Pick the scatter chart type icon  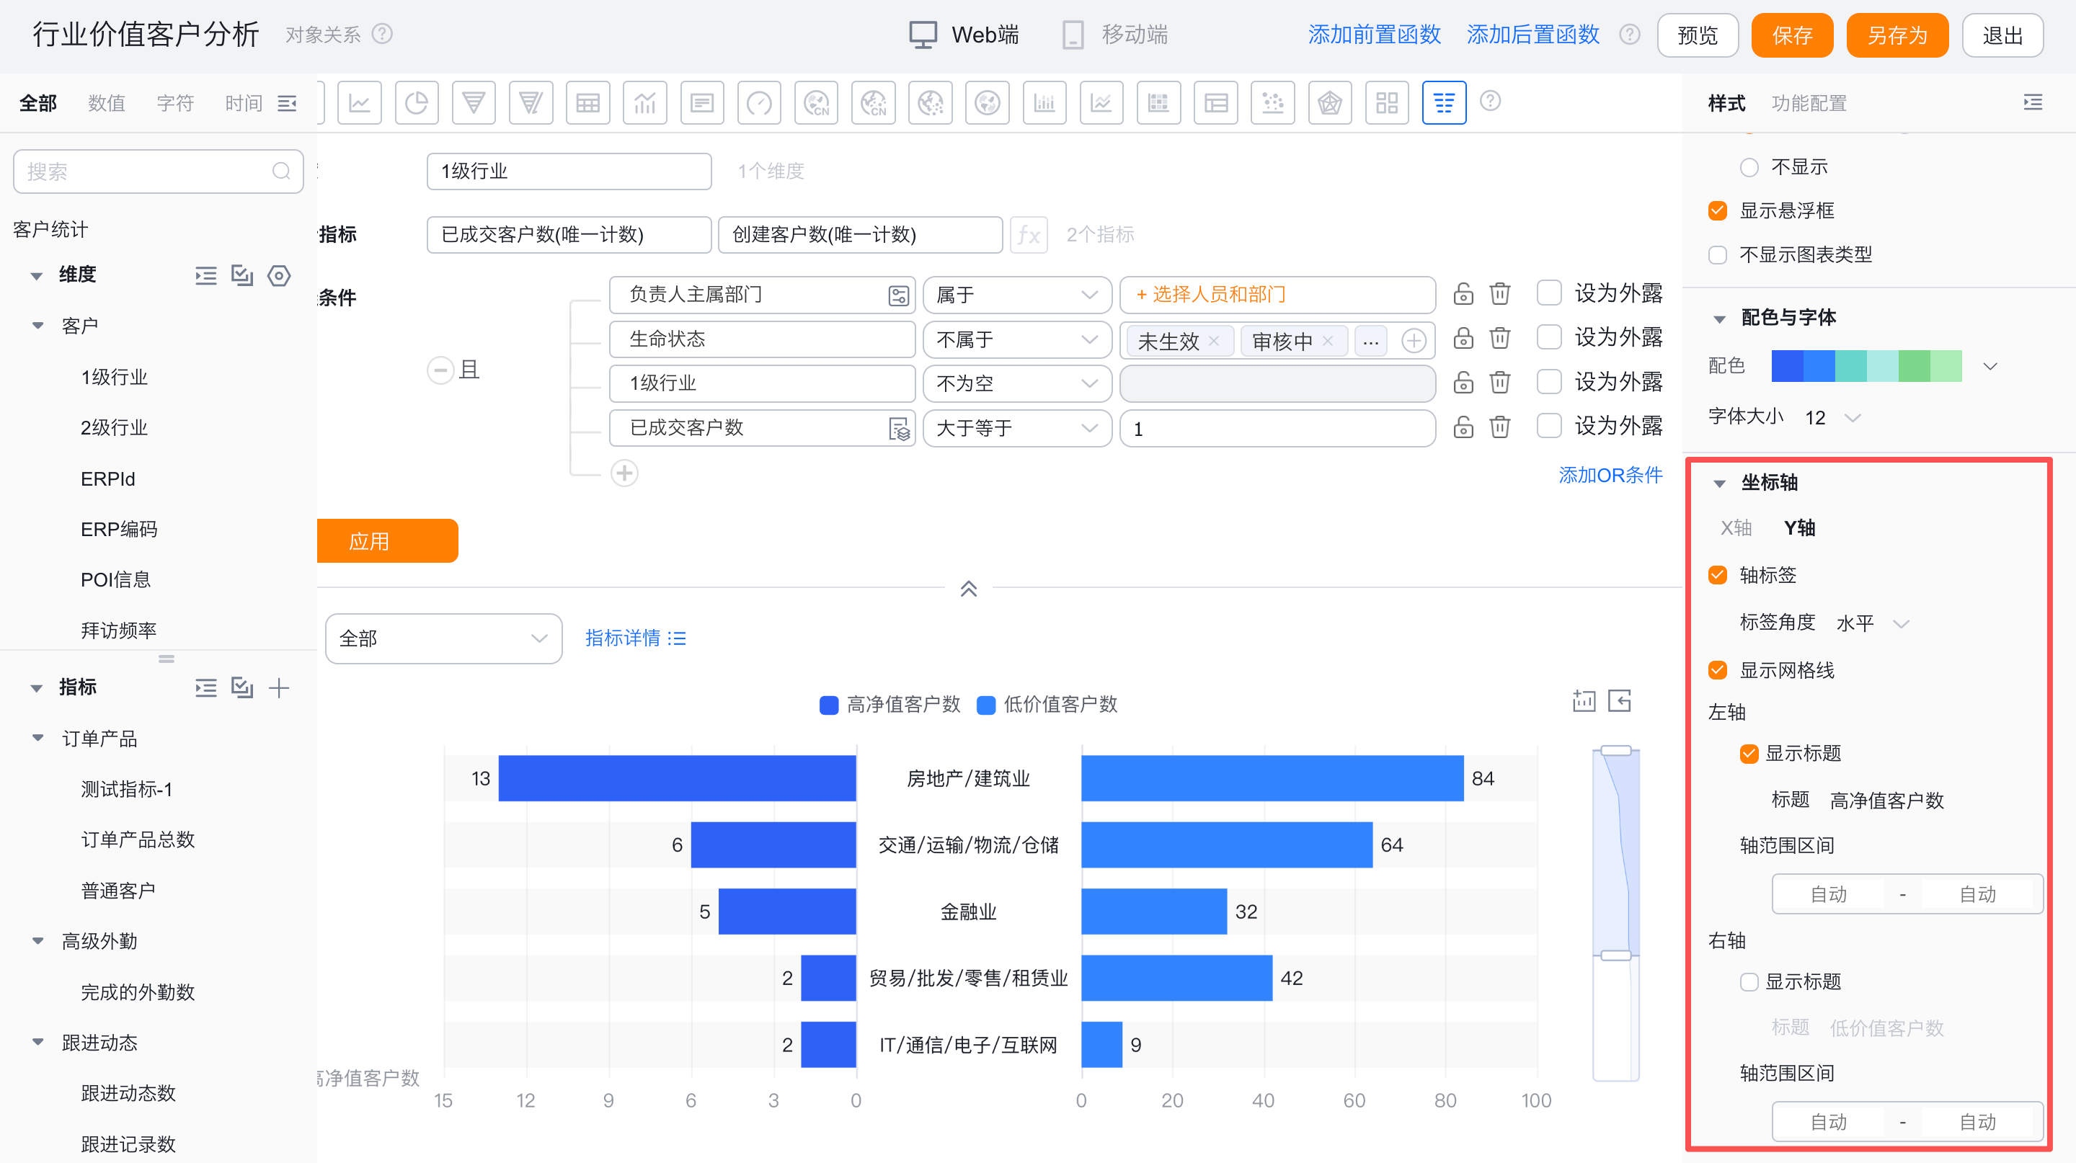(1272, 103)
